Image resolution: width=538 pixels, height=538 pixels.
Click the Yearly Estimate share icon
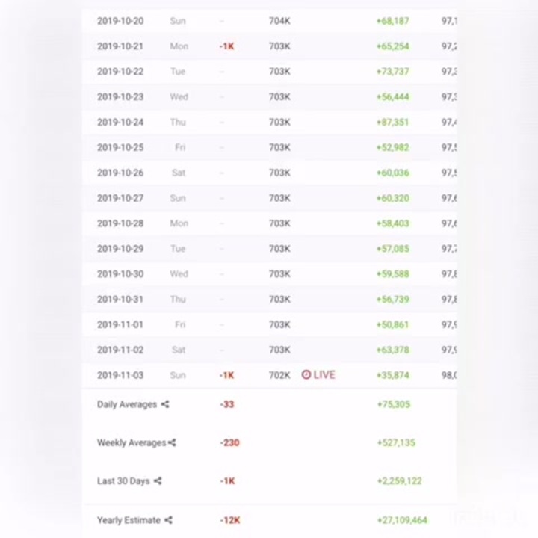click(x=168, y=520)
